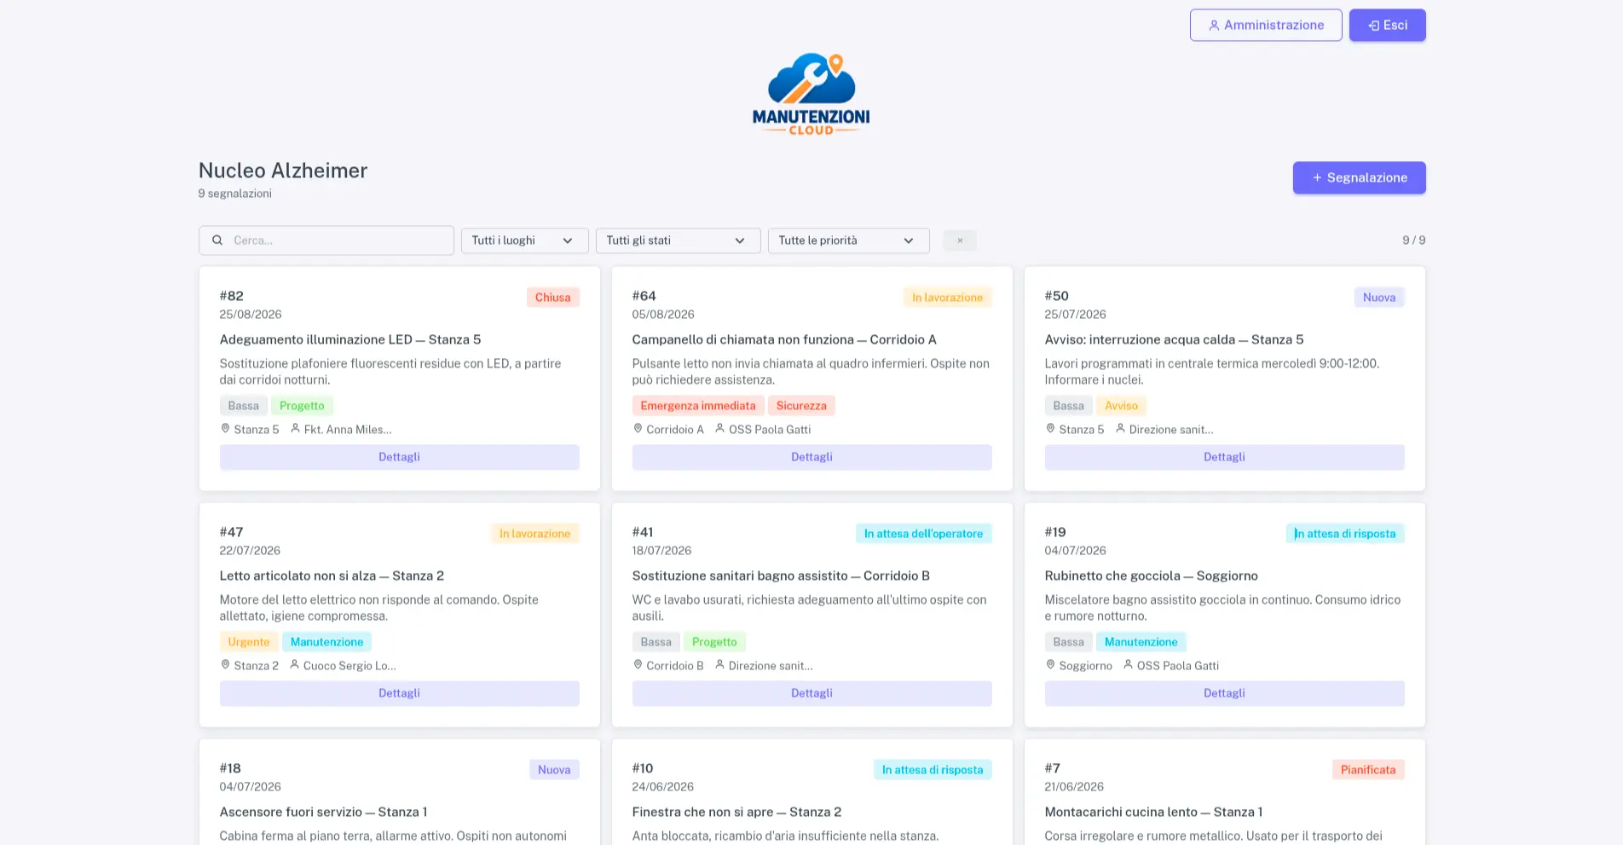Viewport: 1623px width, 845px height.
Task: Expand the Tutti gli stati filter
Action: [678, 240]
